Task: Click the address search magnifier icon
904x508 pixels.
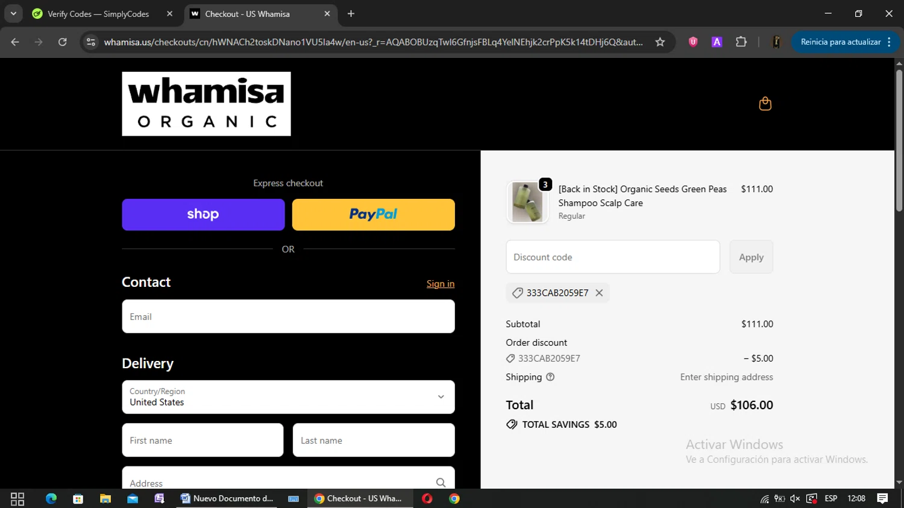Action: (x=441, y=483)
